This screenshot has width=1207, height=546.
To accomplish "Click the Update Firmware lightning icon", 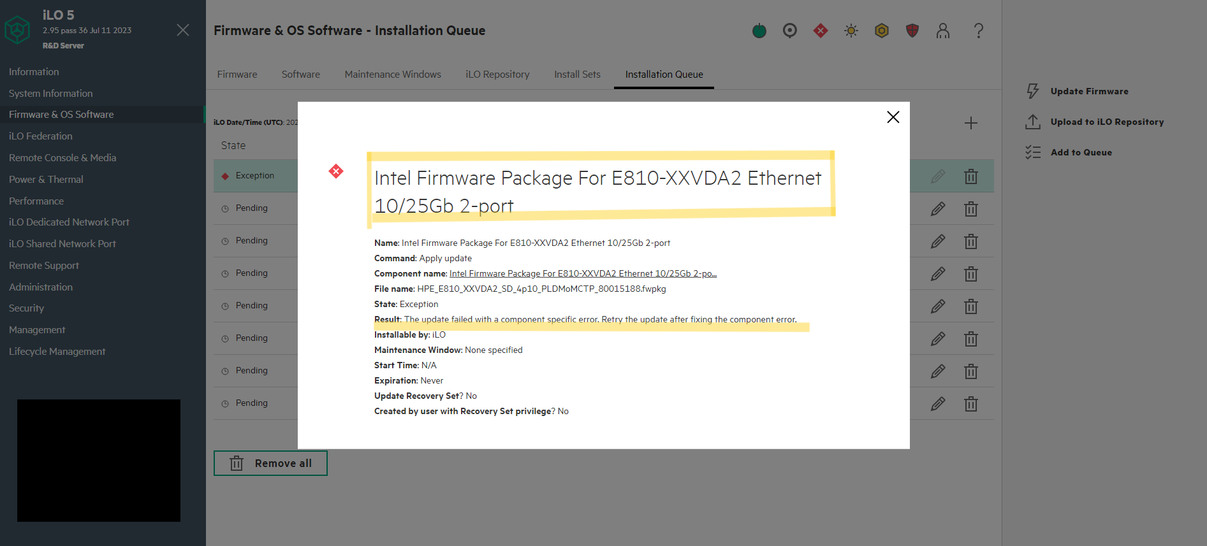I will 1032,90.
